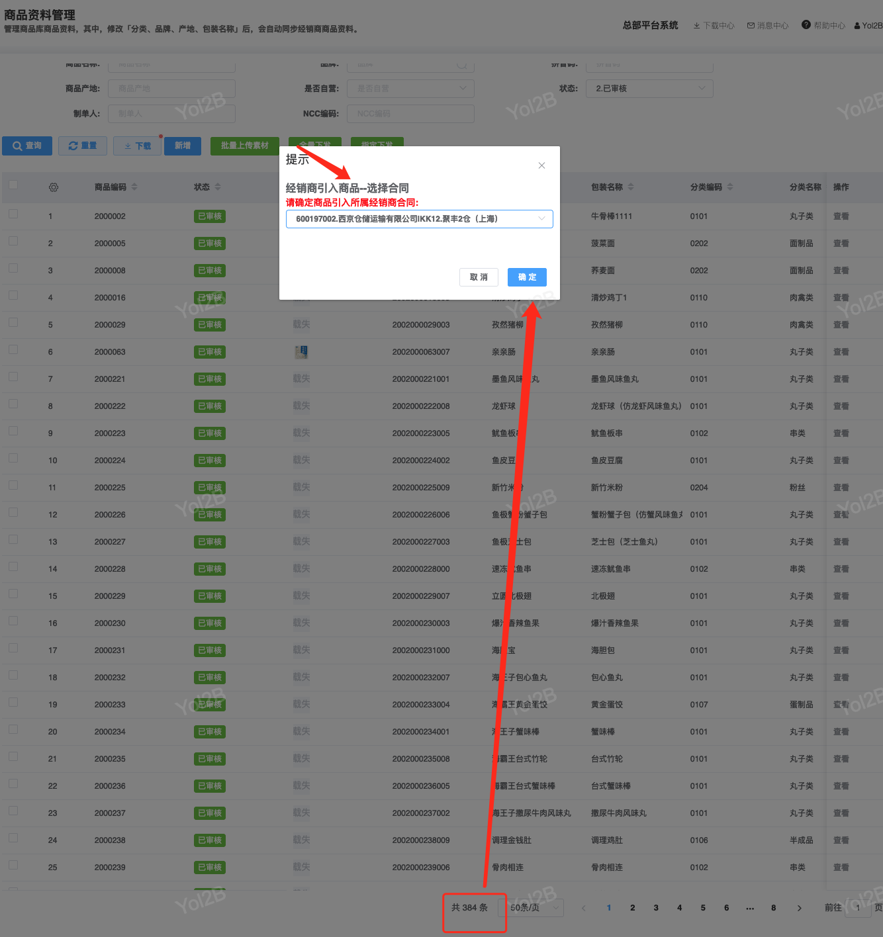
Task: Click 查看 for product 2000029
Action: tap(841, 325)
